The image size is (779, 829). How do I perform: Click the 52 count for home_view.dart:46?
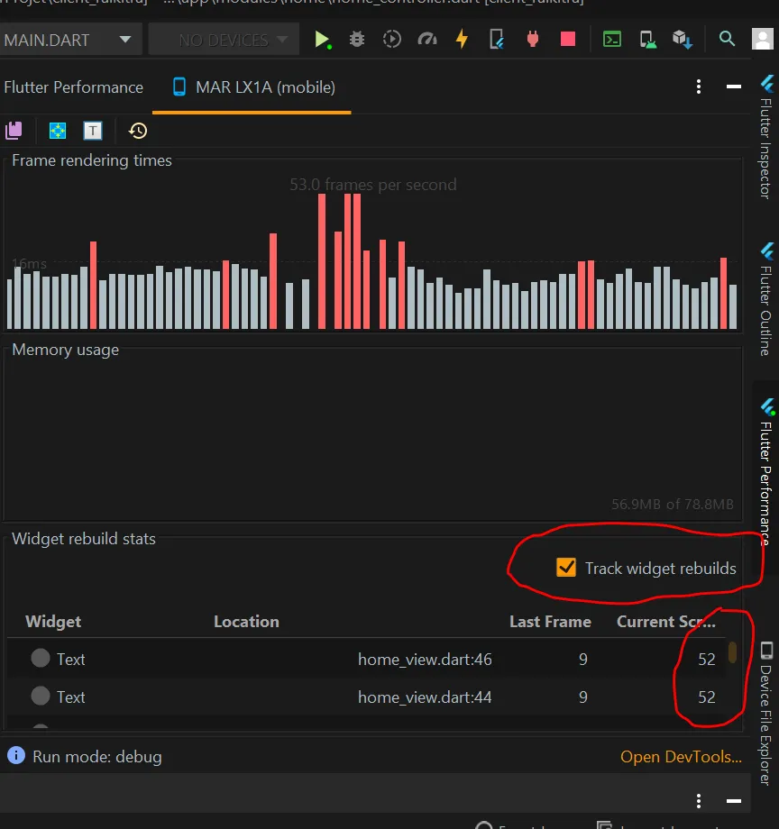click(707, 660)
